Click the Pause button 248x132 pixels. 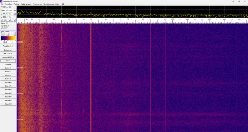tap(8, 61)
